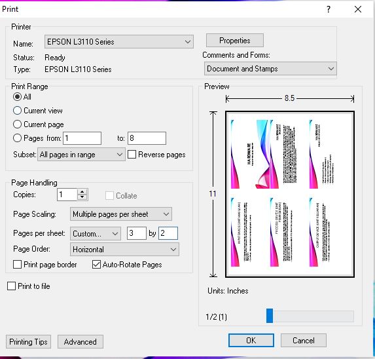This screenshot has height=359, width=375.
Task: Open Printing Tips
Action: coord(28,342)
